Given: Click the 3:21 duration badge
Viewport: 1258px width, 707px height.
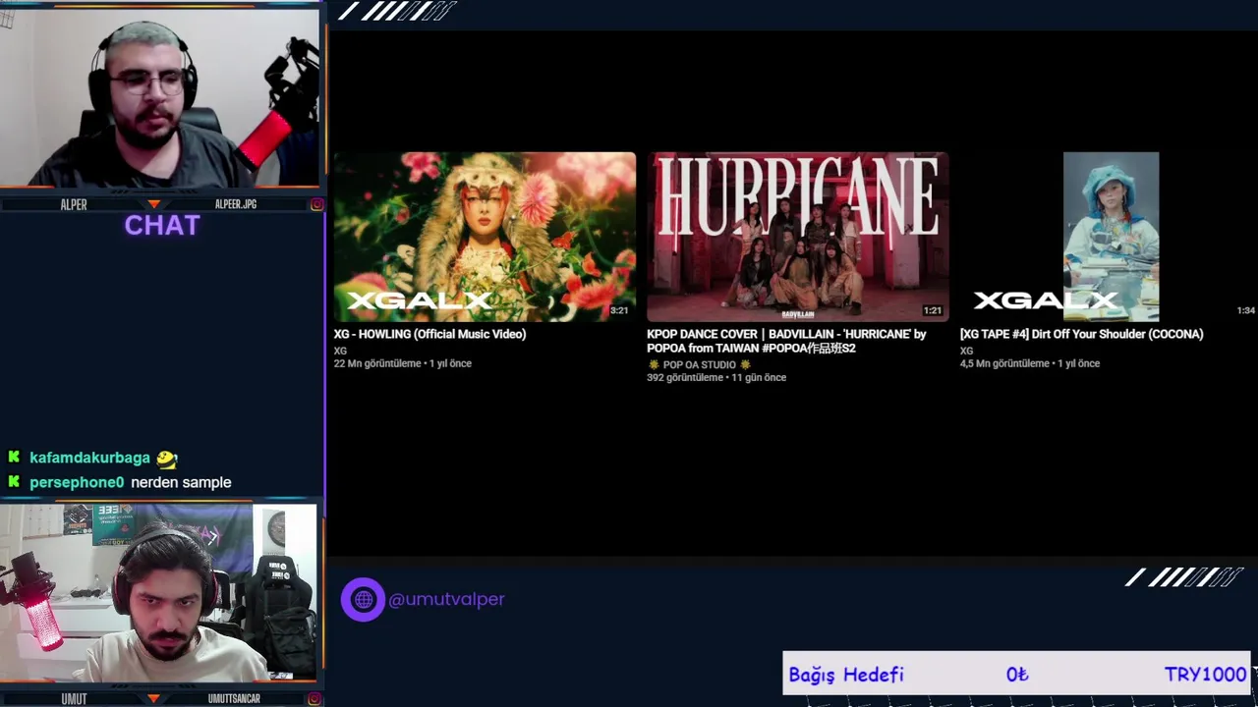Looking at the screenshot, I should (619, 310).
